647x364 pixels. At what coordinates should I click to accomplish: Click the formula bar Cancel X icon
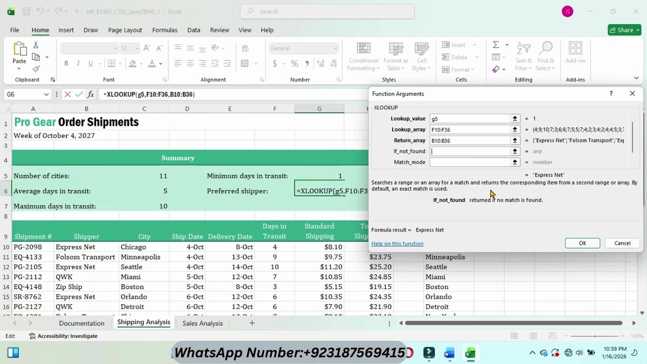[67, 94]
